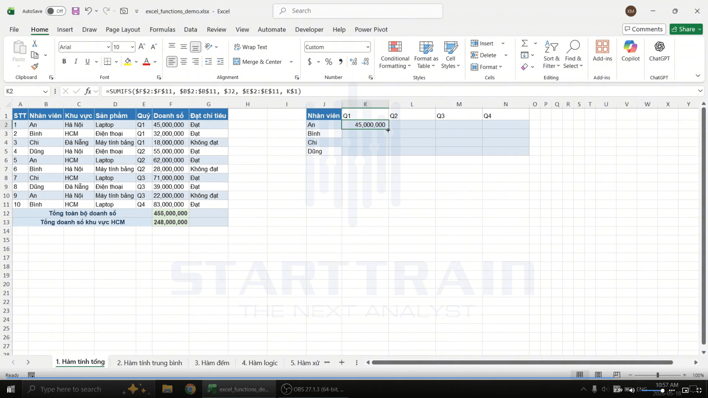Open Sort & Filter tool
The height and width of the screenshot is (398, 708).
(551, 55)
